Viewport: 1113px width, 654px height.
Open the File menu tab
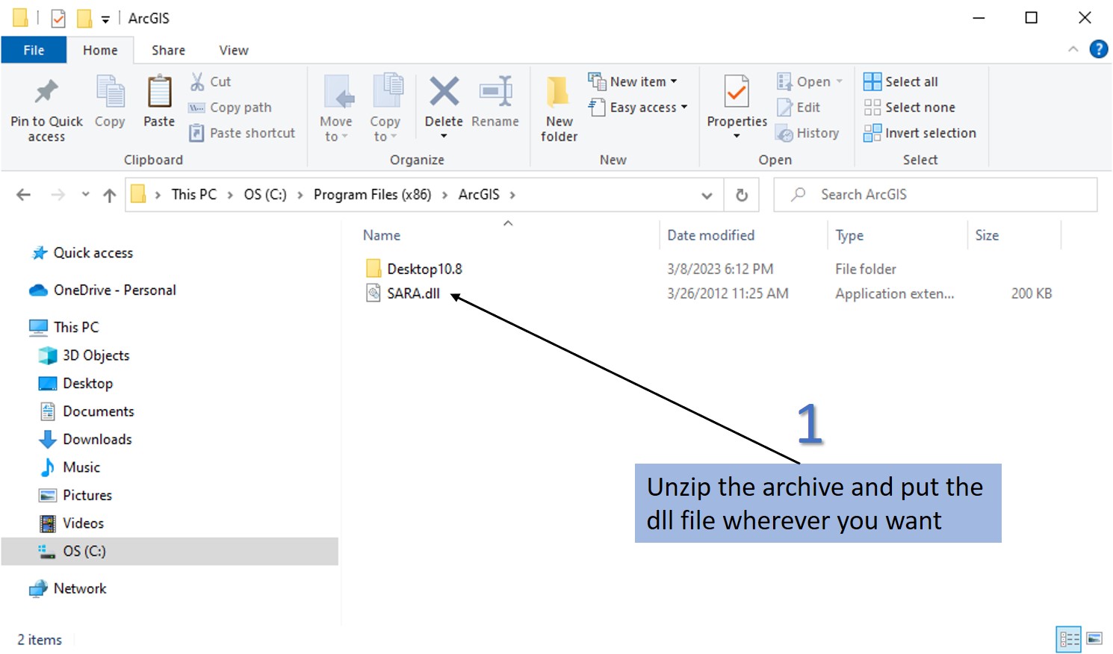[x=34, y=50]
